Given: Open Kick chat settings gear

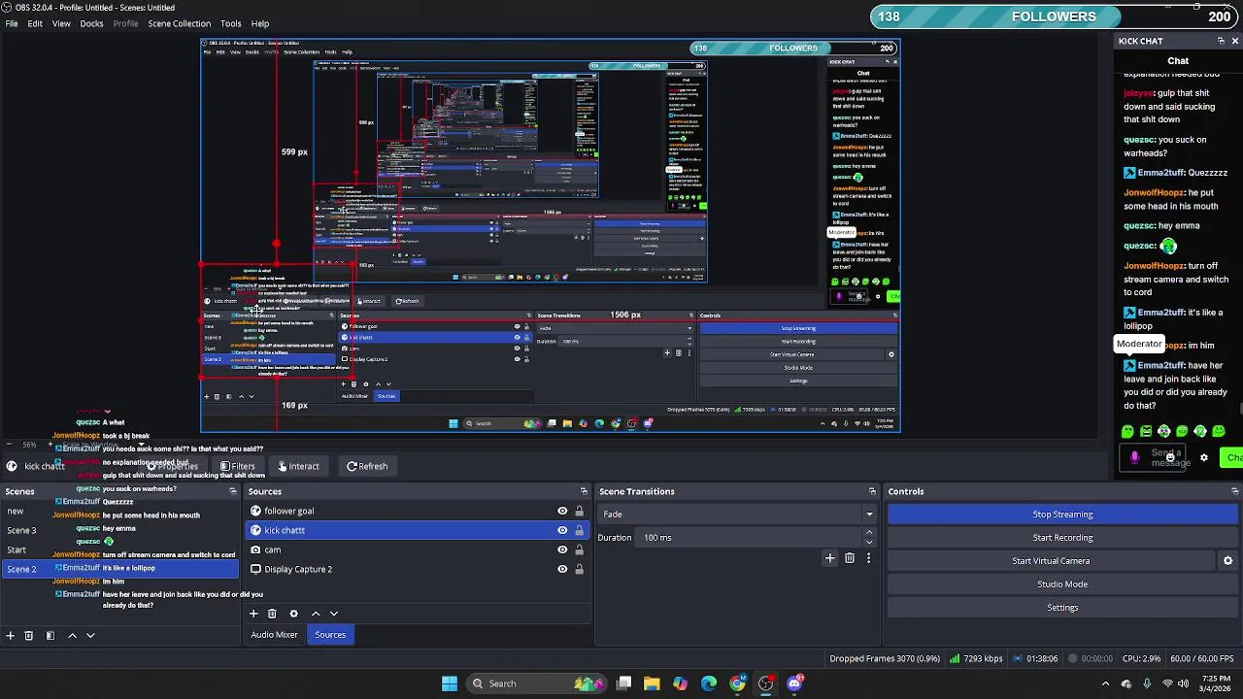Looking at the screenshot, I should [x=1204, y=457].
